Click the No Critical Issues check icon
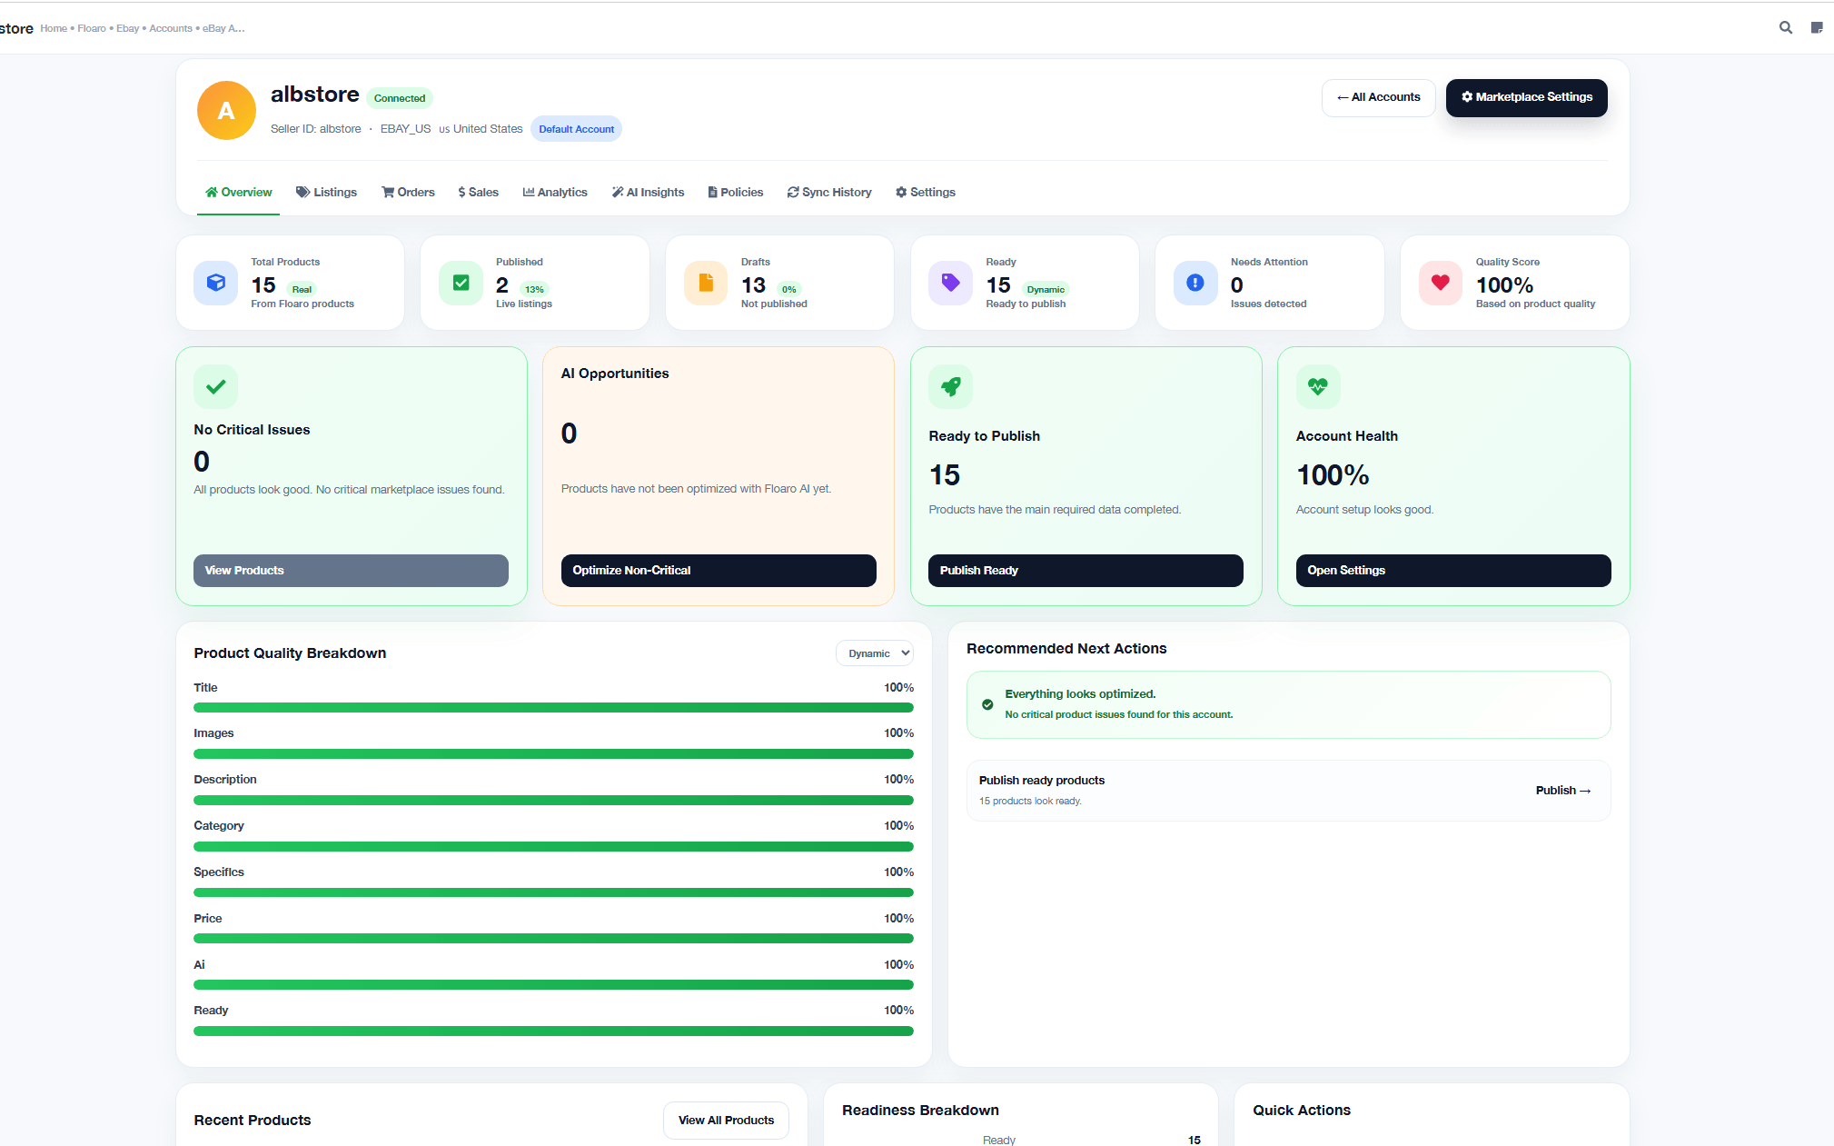This screenshot has width=1834, height=1146. (x=215, y=387)
